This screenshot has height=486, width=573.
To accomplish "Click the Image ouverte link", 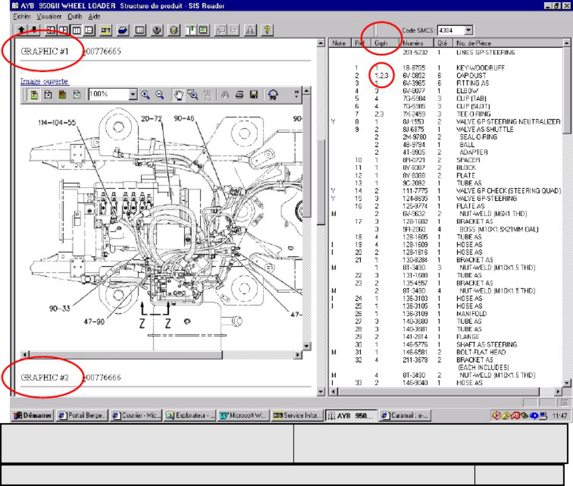I will pos(44,81).
